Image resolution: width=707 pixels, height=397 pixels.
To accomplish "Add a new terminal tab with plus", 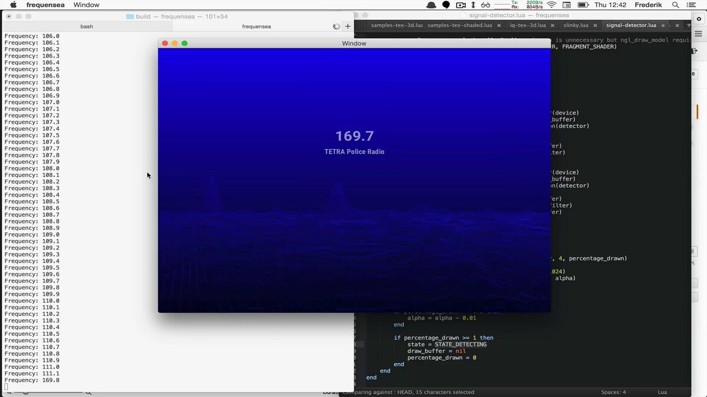I will click(x=348, y=26).
